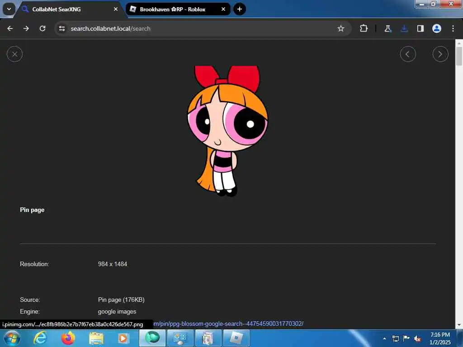This screenshot has width=463, height=347.
Task: Open Windows Media Player from taskbar
Action: (x=123, y=338)
